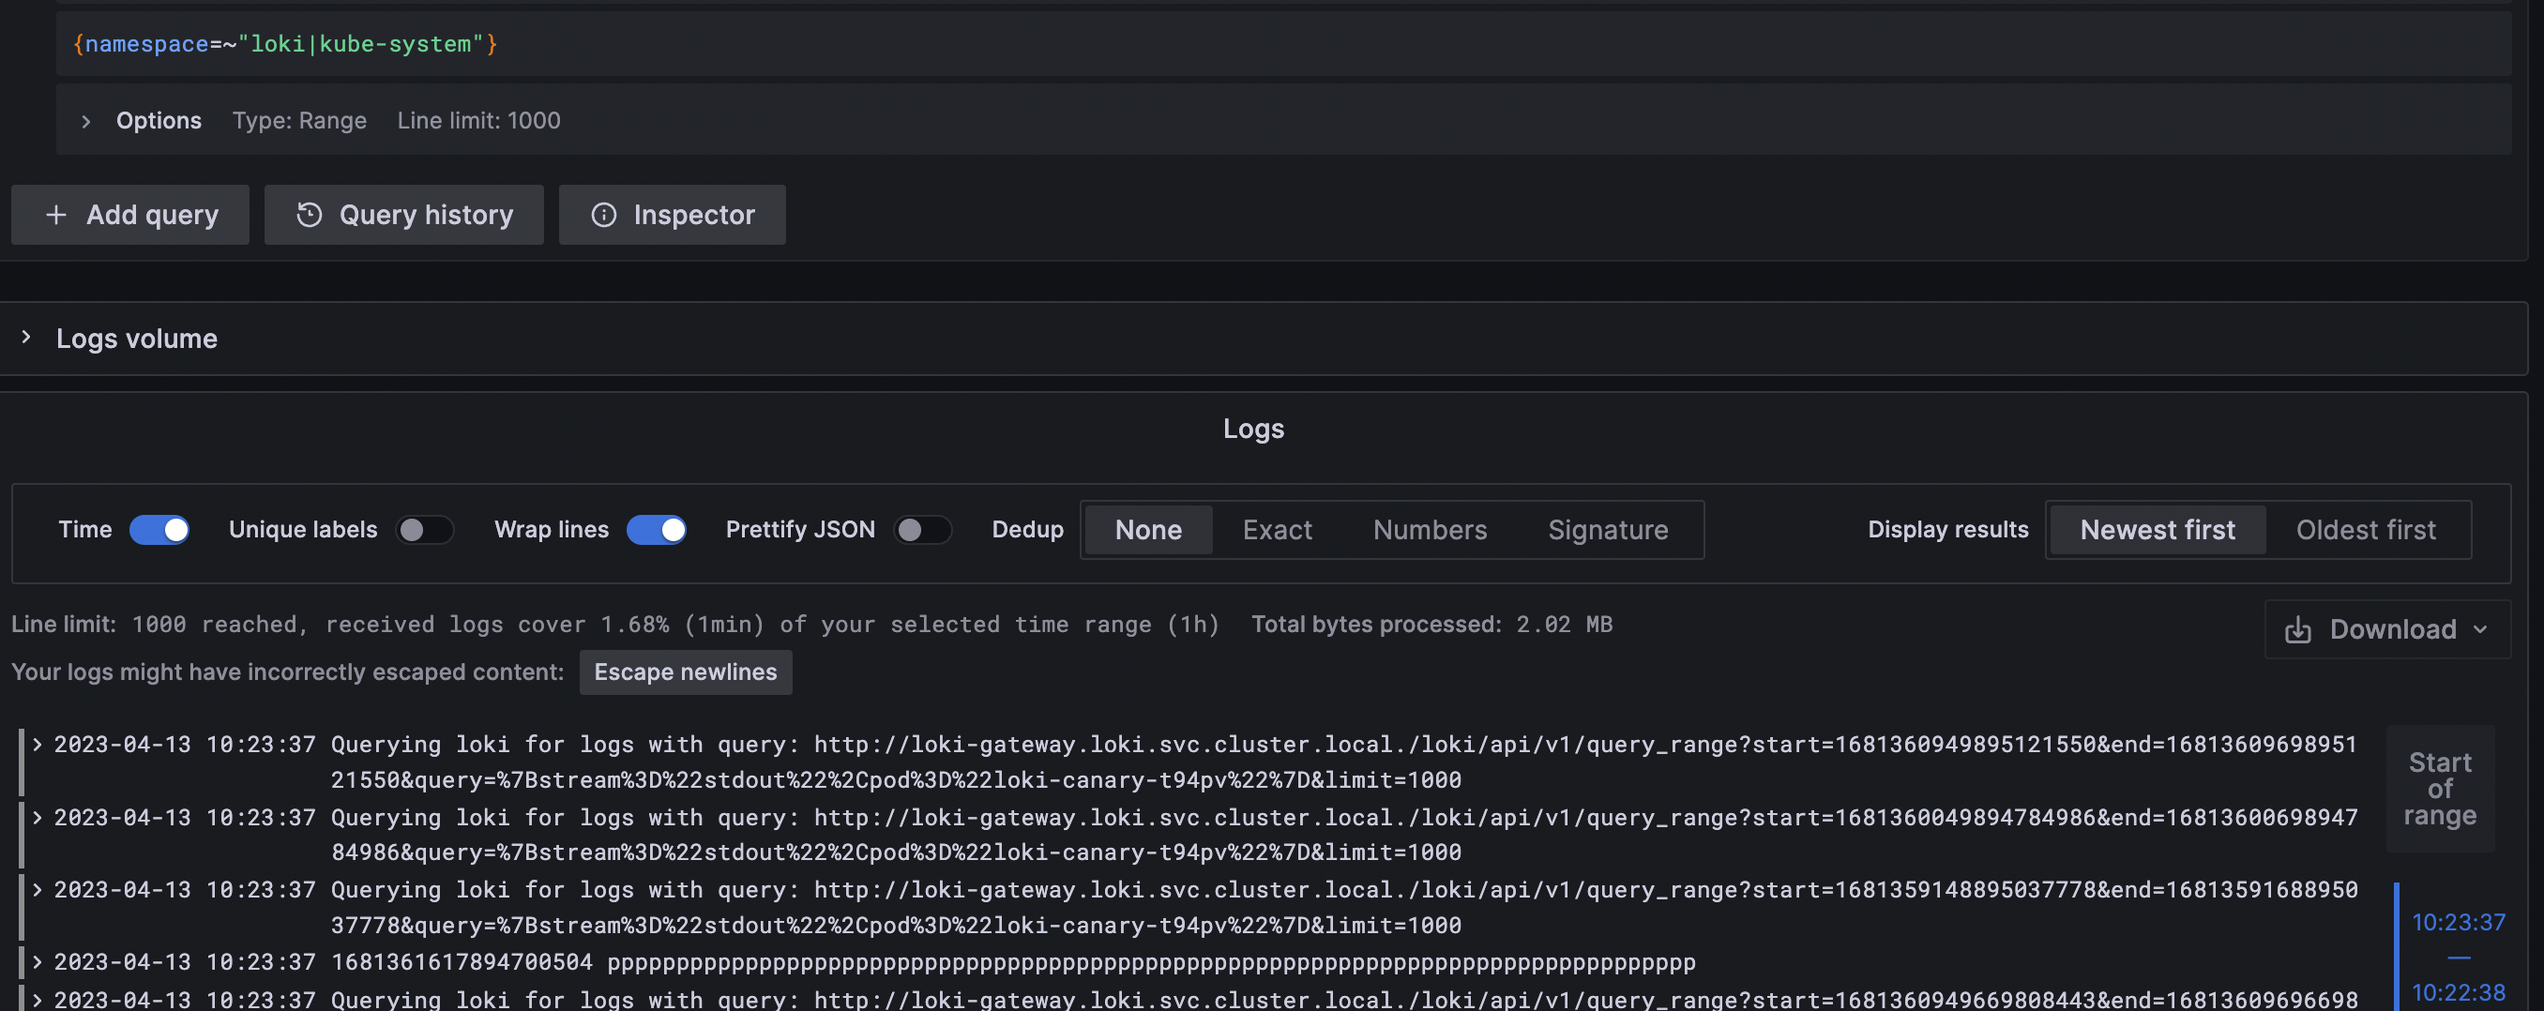Click the Start of range pagination button
The width and height of the screenshot is (2544, 1011).
click(x=2439, y=788)
